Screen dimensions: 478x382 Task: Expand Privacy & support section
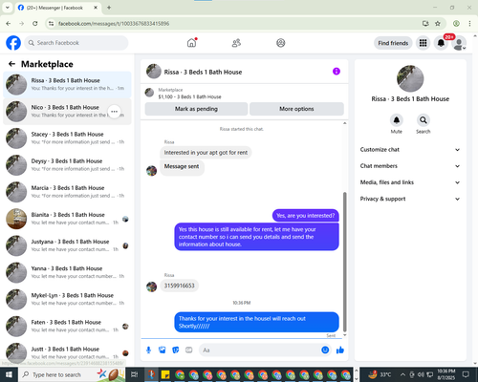point(410,199)
